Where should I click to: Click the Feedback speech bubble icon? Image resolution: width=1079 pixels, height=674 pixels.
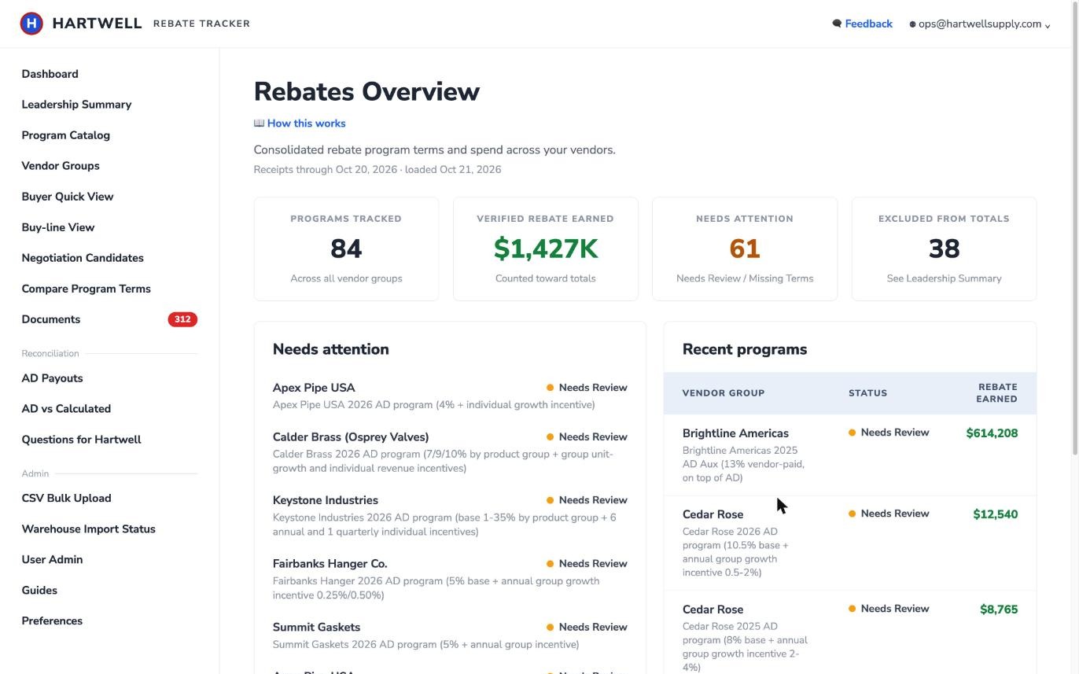837,24
